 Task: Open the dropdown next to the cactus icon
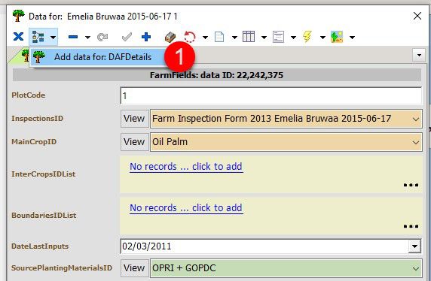(352, 38)
